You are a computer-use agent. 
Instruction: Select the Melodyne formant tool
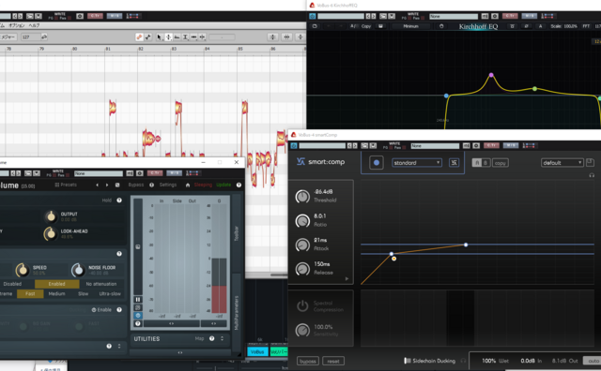[177, 37]
